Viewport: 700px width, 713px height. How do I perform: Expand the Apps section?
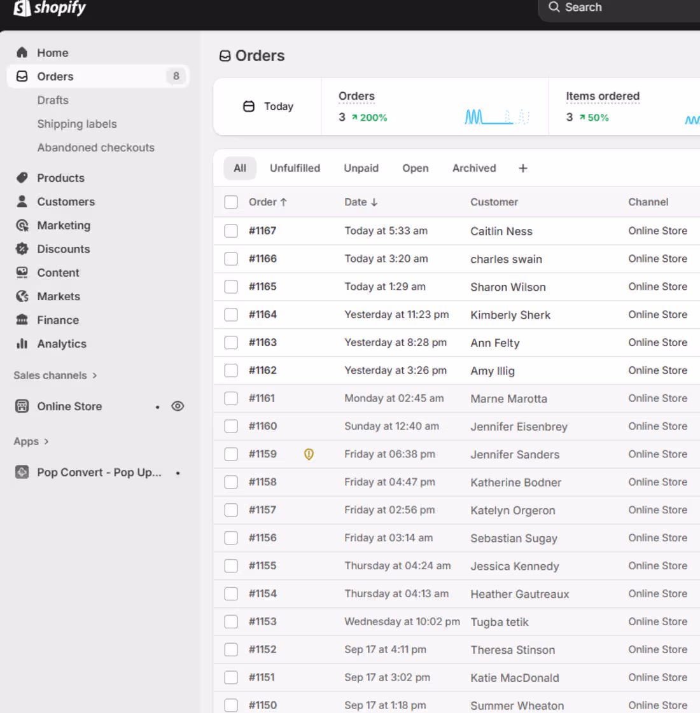pos(31,441)
